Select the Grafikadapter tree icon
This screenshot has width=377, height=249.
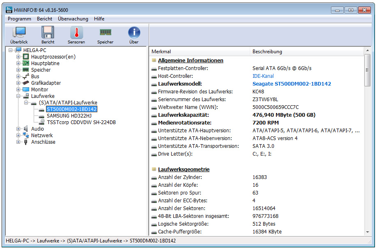point(26,83)
